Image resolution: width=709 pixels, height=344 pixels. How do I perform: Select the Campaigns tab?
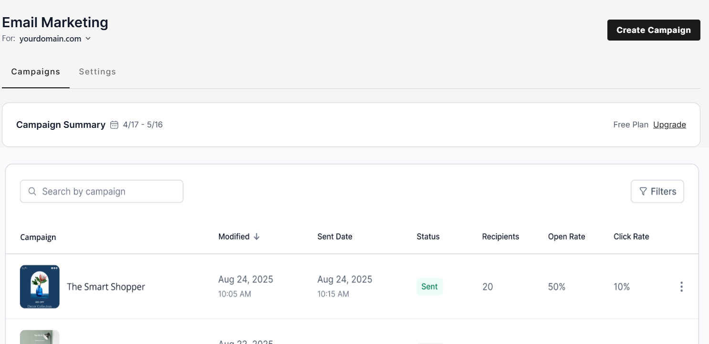click(x=36, y=72)
